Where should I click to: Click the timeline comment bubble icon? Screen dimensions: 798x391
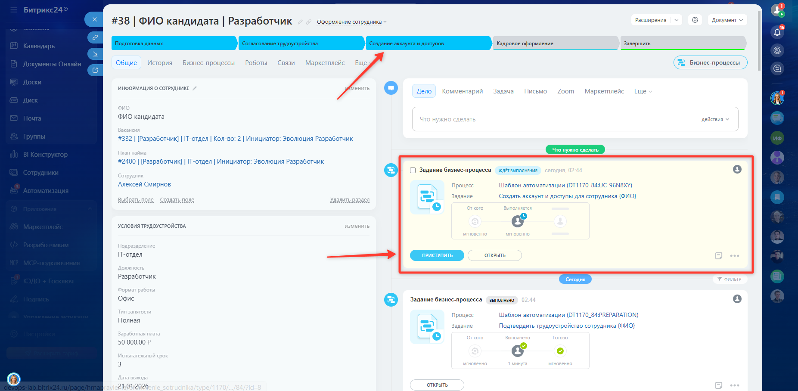click(x=391, y=88)
